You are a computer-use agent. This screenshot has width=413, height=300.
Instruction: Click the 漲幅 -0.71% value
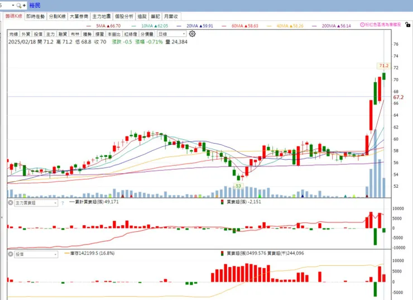click(149, 42)
